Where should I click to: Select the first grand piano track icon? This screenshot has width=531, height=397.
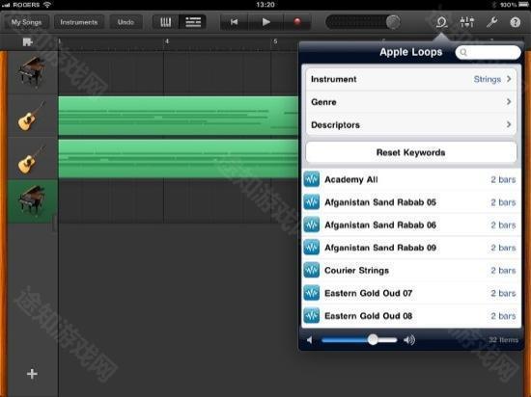tap(32, 71)
